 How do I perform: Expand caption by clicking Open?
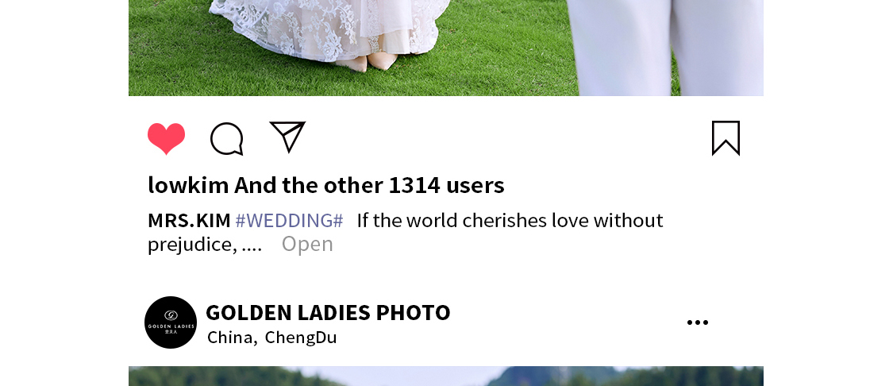(307, 244)
